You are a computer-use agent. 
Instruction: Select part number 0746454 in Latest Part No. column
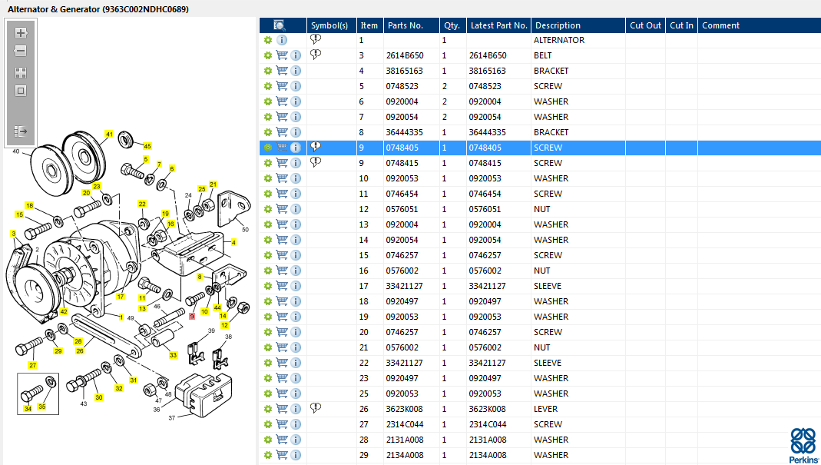(x=485, y=194)
